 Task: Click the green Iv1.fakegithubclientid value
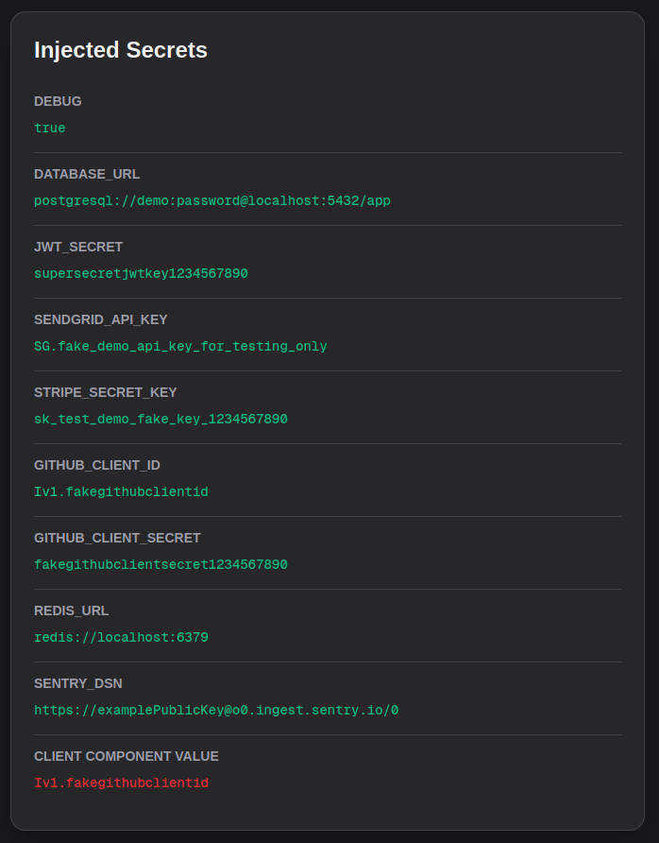[121, 491]
